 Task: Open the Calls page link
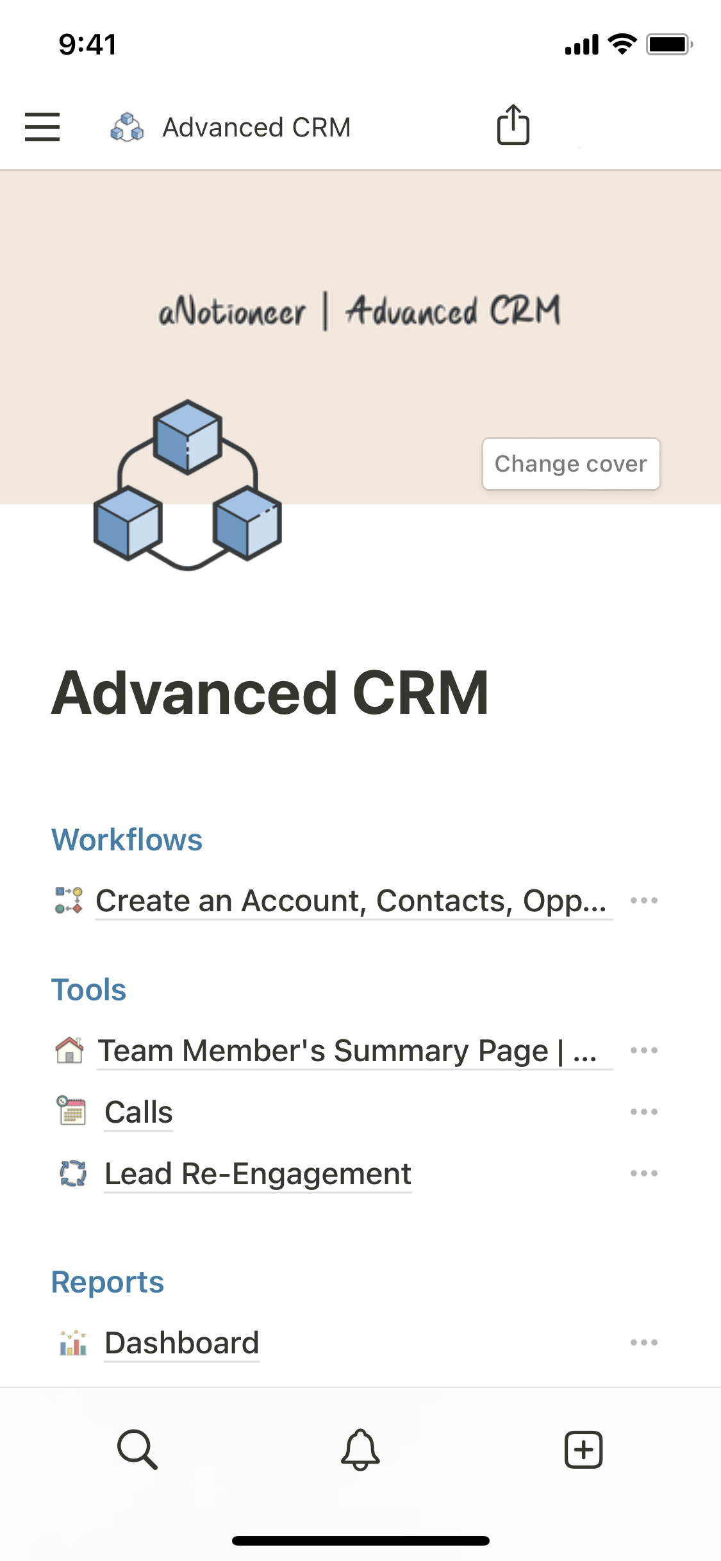[138, 1112]
